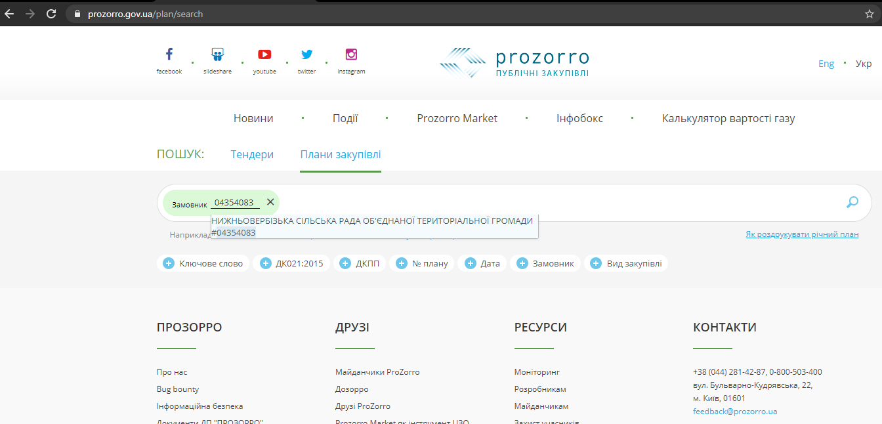Click the Prozorro logo
The height and width of the screenshot is (424, 882).
pos(514,63)
